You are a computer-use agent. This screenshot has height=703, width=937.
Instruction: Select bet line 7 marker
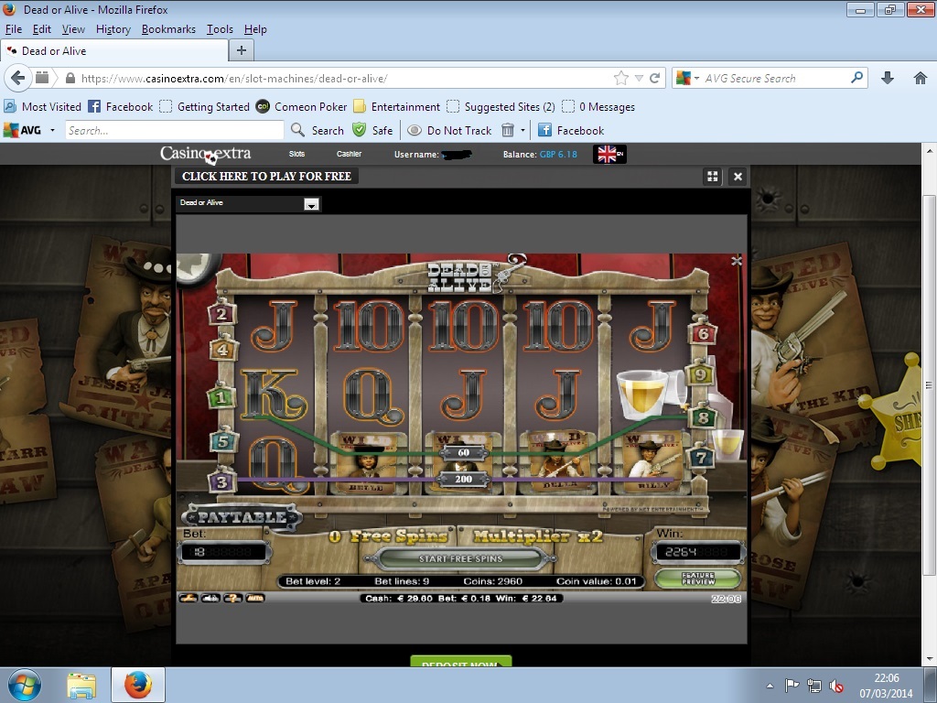[x=702, y=458]
